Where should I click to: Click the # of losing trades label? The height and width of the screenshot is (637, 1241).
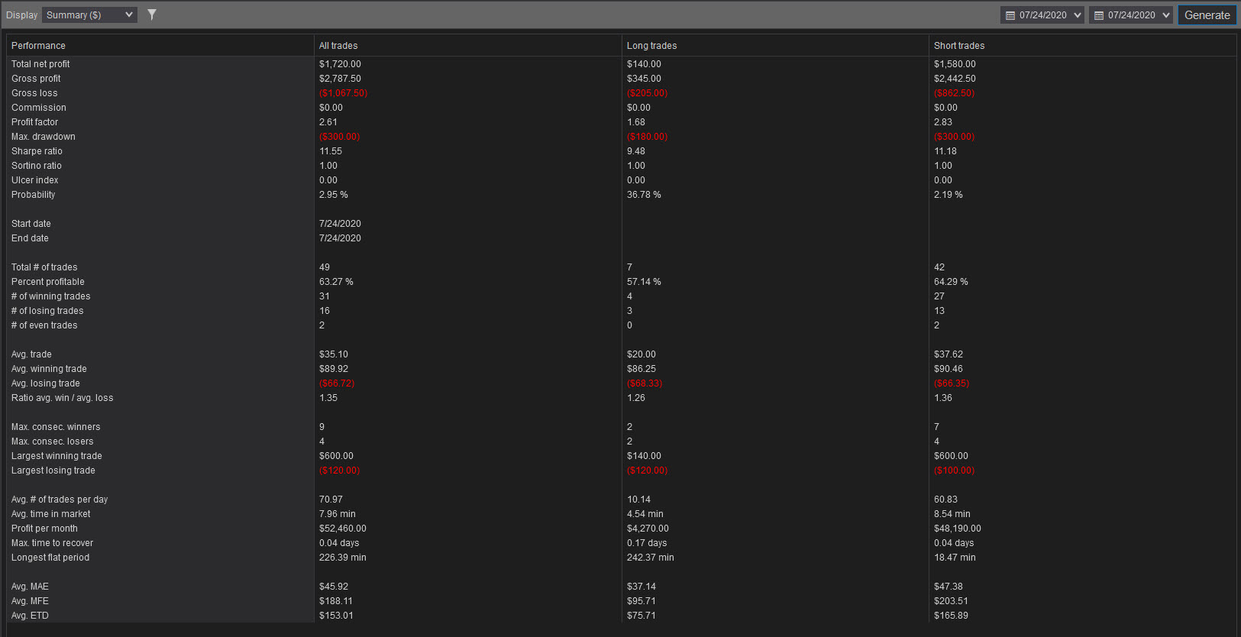(47, 311)
